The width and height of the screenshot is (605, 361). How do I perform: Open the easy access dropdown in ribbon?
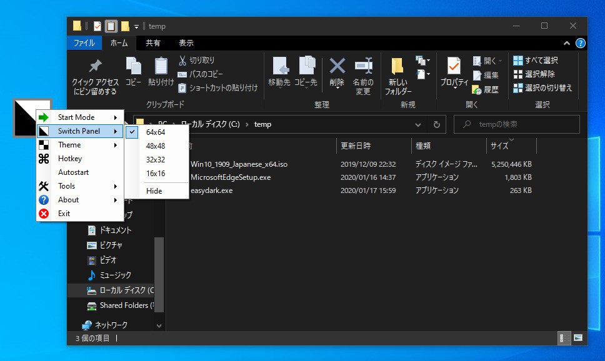[423, 74]
